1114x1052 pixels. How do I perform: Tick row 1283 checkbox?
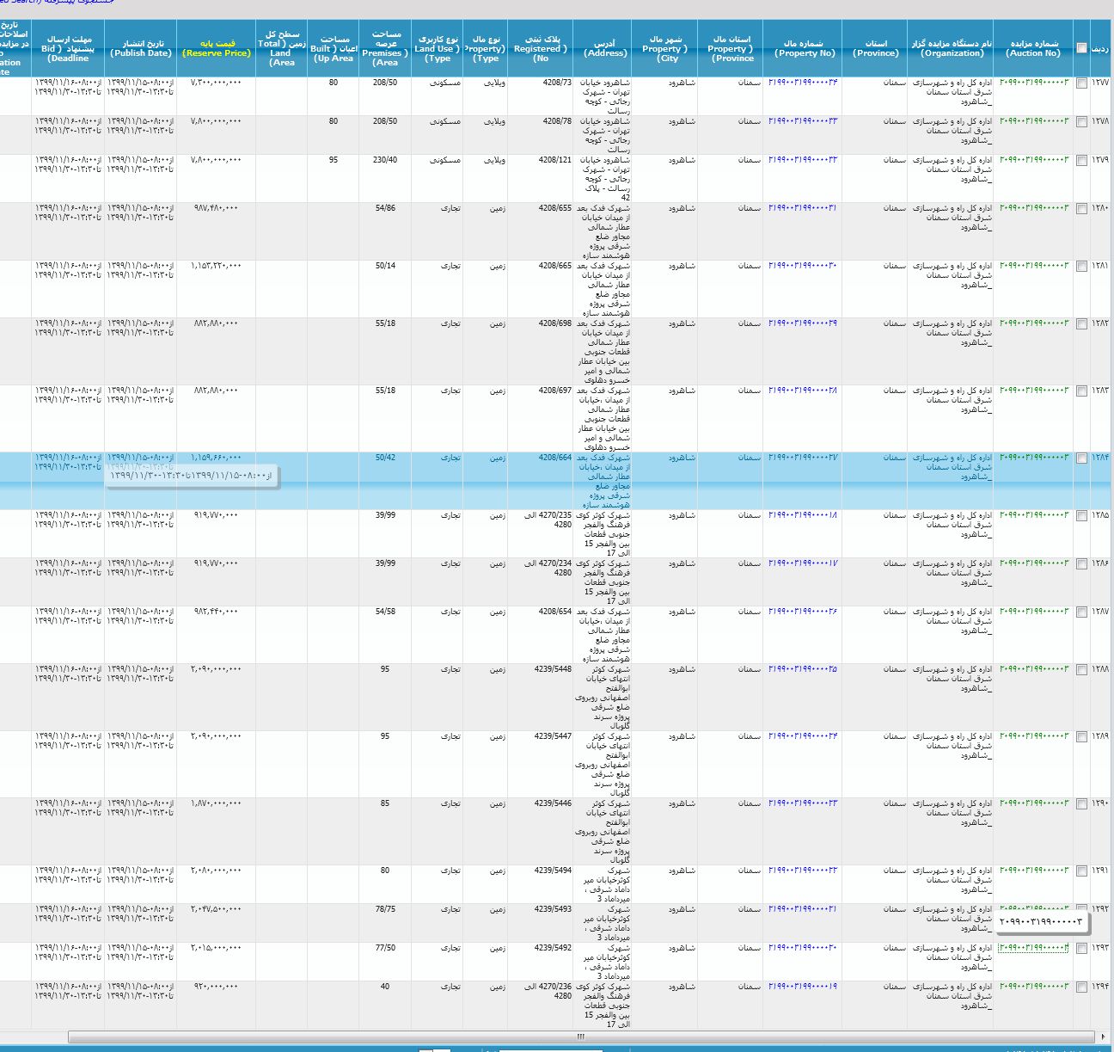pos(1081,391)
